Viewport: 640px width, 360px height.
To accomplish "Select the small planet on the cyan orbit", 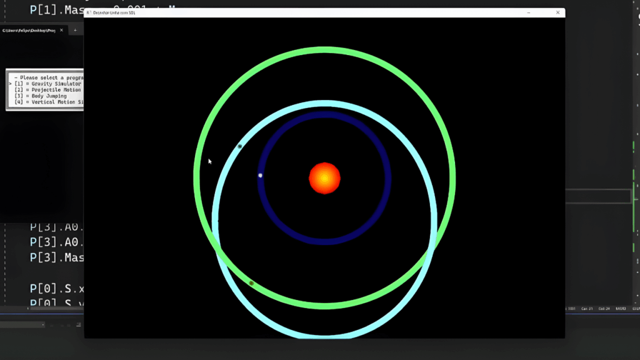I will click(x=240, y=146).
